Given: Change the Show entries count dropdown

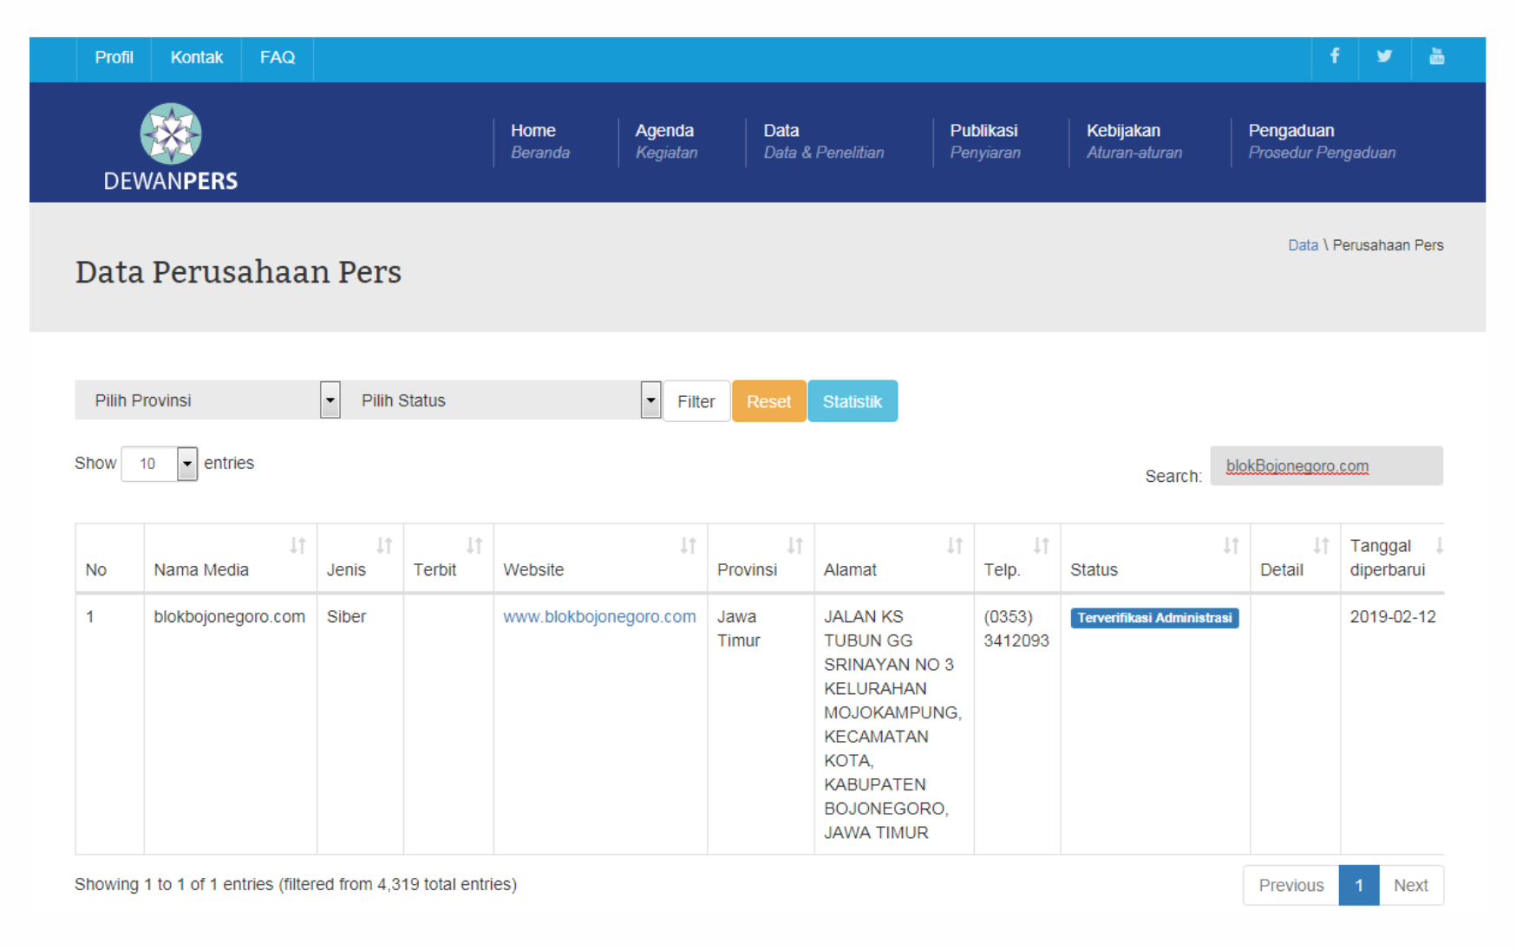Looking at the screenshot, I should [160, 464].
